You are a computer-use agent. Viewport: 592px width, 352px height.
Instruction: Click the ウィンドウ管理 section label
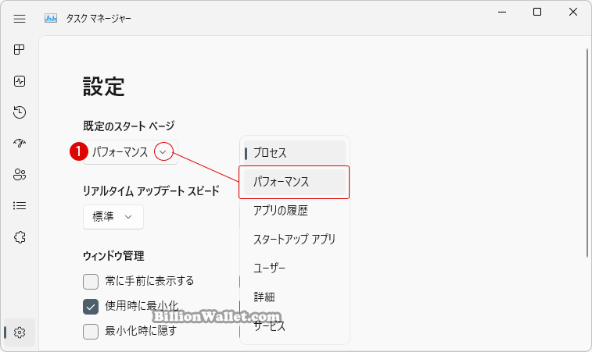click(113, 256)
